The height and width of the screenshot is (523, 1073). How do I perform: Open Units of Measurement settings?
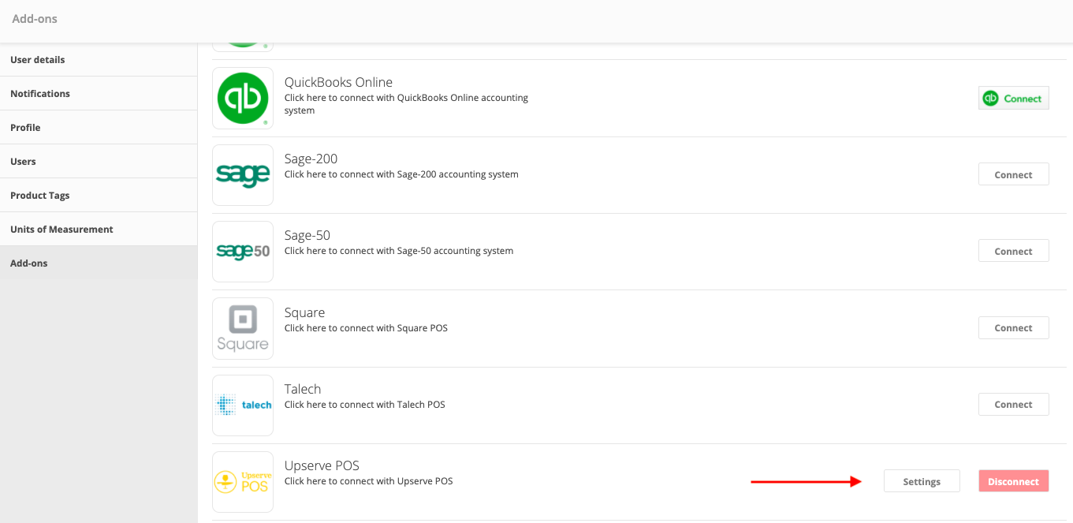click(x=61, y=229)
